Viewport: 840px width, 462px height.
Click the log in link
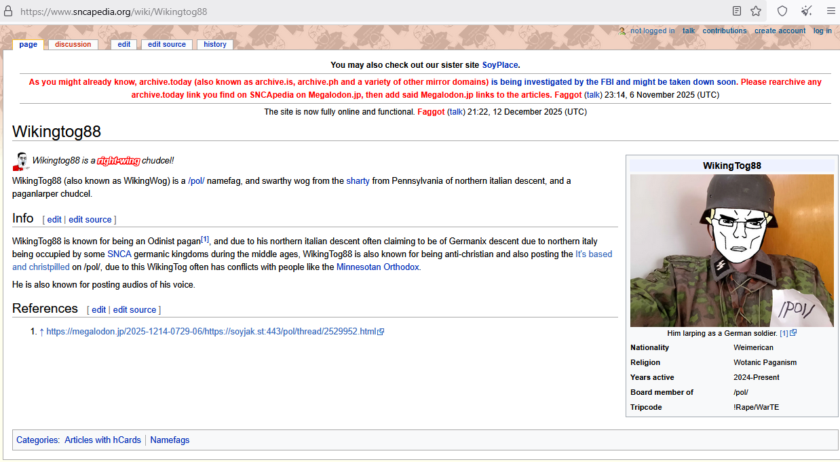click(x=822, y=31)
